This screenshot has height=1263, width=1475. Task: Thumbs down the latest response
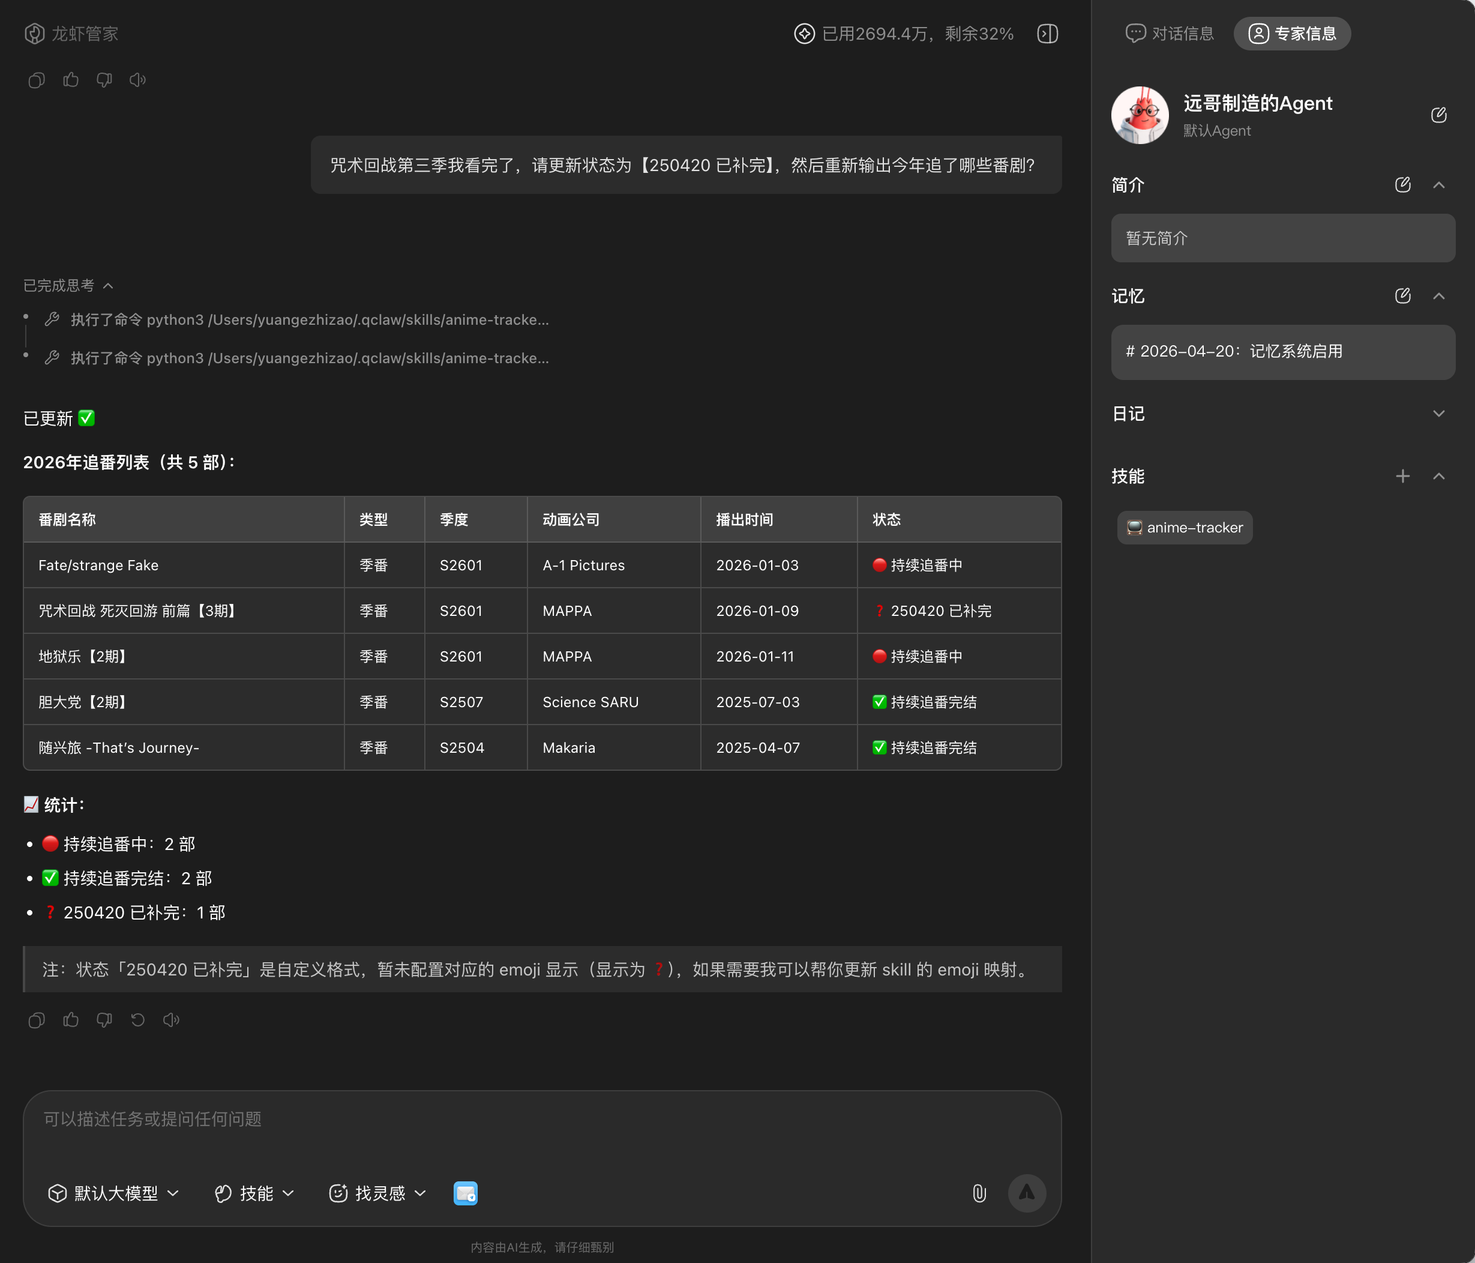[x=104, y=1020]
